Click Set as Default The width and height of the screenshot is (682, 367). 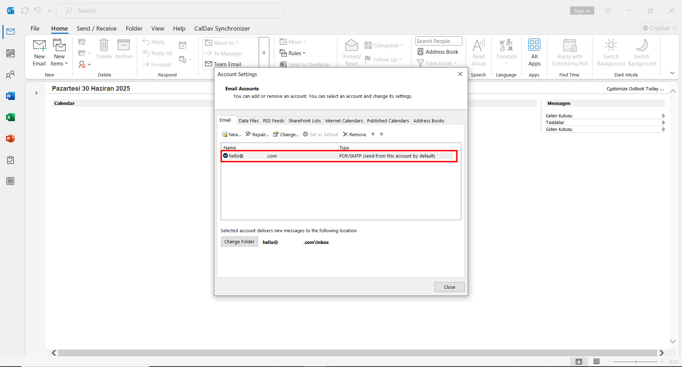[321, 134]
